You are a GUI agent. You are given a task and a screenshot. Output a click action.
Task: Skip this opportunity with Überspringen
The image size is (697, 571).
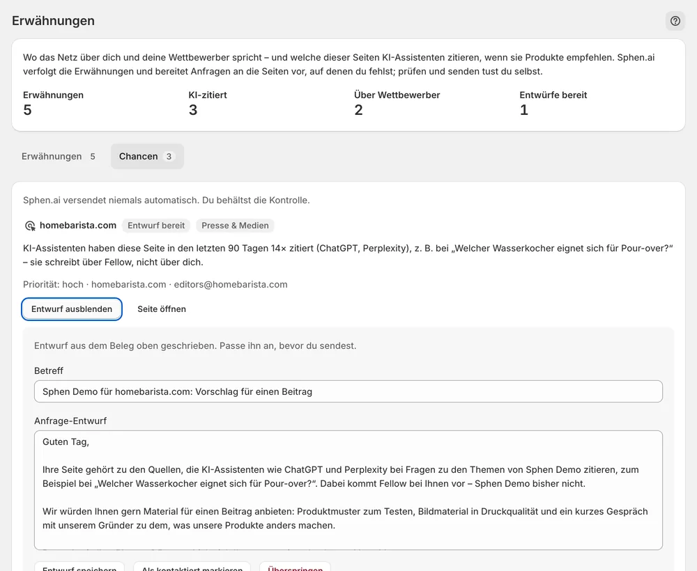tap(295, 567)
